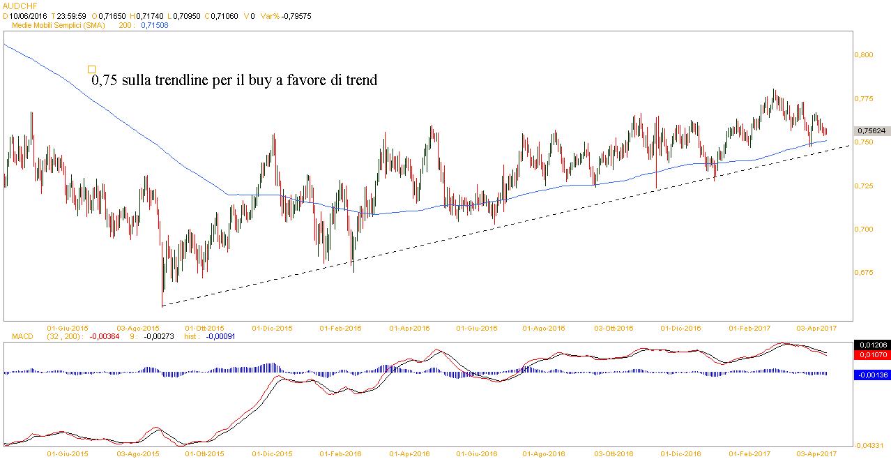Select the '0,75 sulla trendline' text annotation
Image resolution: width=891 pixels, height=466 pixels.
click(x=234, y=81)
